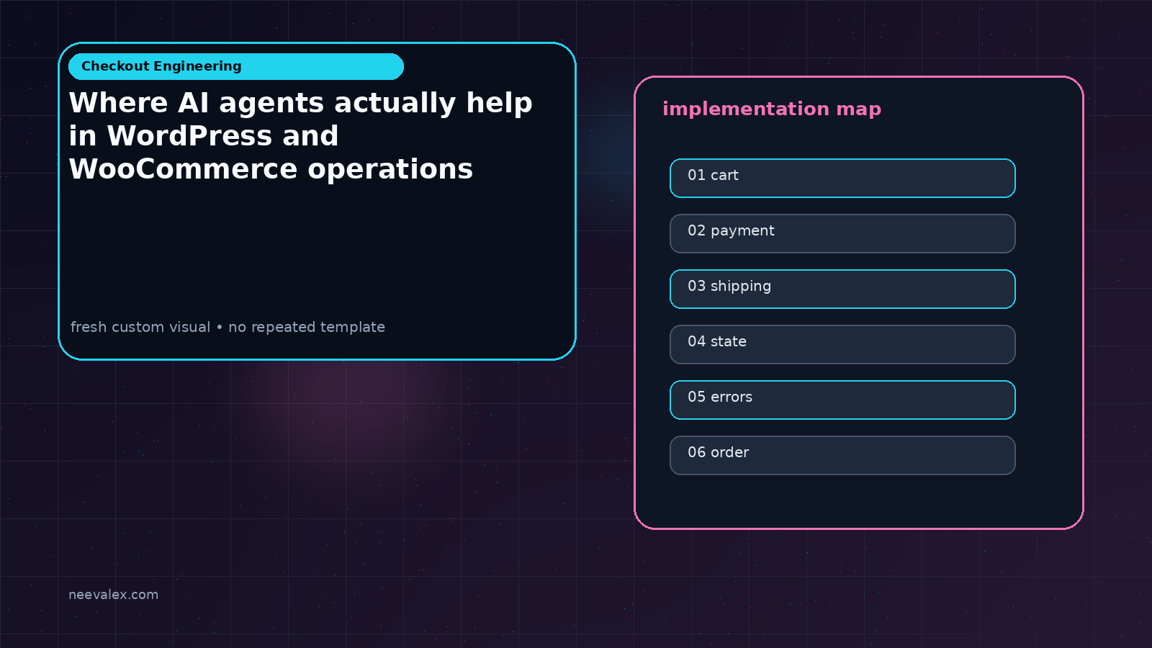Open the neevalex.com link

[x=113, y=595]
